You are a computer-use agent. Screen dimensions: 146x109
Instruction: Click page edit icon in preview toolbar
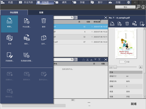coord(142,24)
